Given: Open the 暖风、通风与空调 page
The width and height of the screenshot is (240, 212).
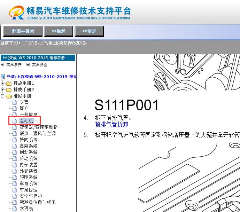Looking at the screenshot, I should (x=38, y=134).
